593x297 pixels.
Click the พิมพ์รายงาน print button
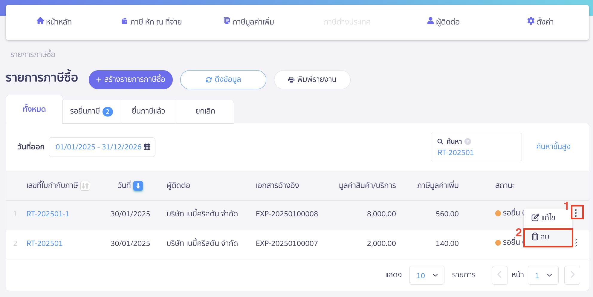click(x=312, y=80)
